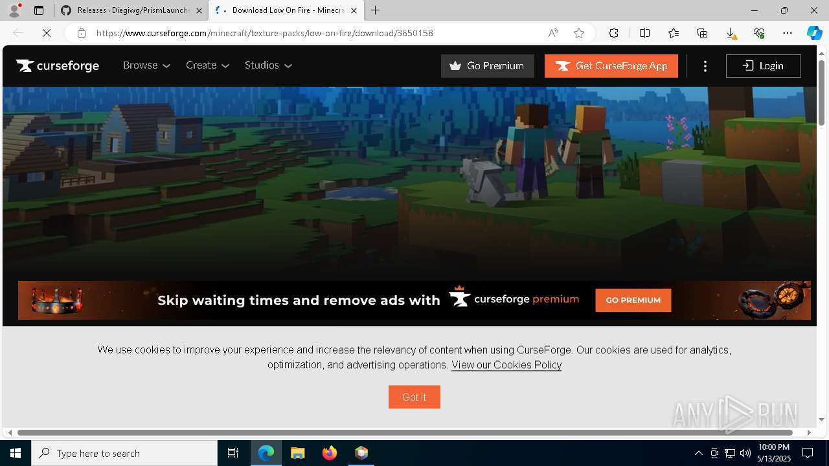Open the browser Extensions icon
Image resolution: width=829 pixels, height=466 pixels.
click(613, 33)
